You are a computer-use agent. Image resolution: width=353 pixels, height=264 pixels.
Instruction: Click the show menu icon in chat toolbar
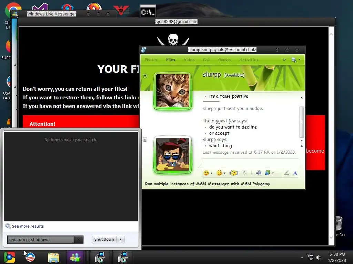294,60
